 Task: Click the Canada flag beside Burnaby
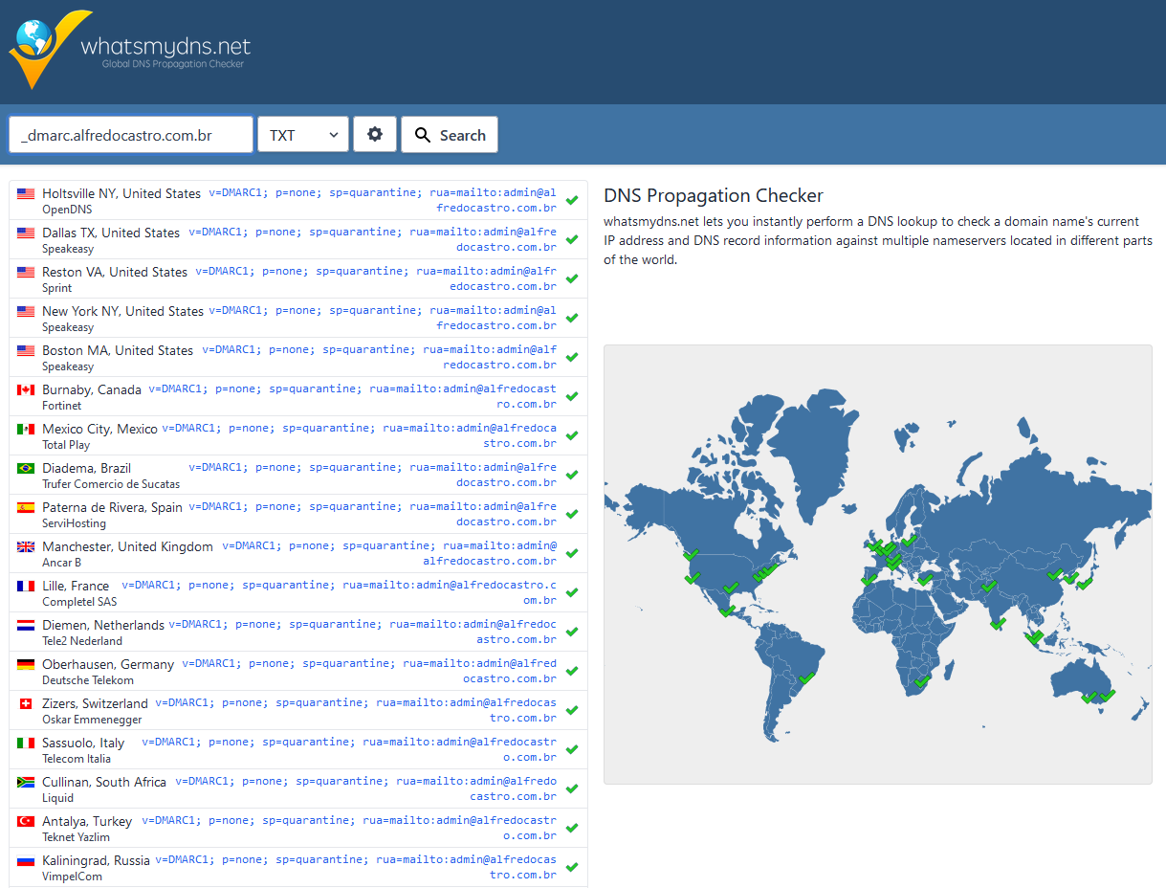click(x=26, y=389)
